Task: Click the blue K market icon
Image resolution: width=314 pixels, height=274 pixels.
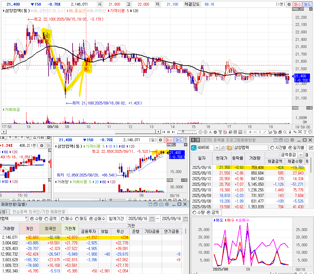Action: click(x=194, y=148)
